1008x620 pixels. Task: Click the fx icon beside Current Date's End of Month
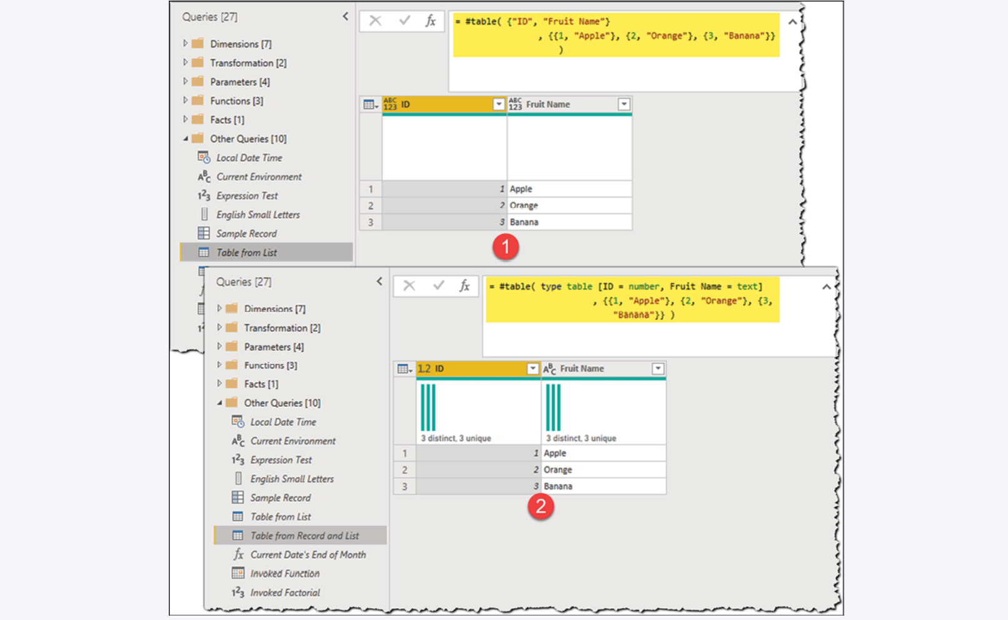point(238,554)
